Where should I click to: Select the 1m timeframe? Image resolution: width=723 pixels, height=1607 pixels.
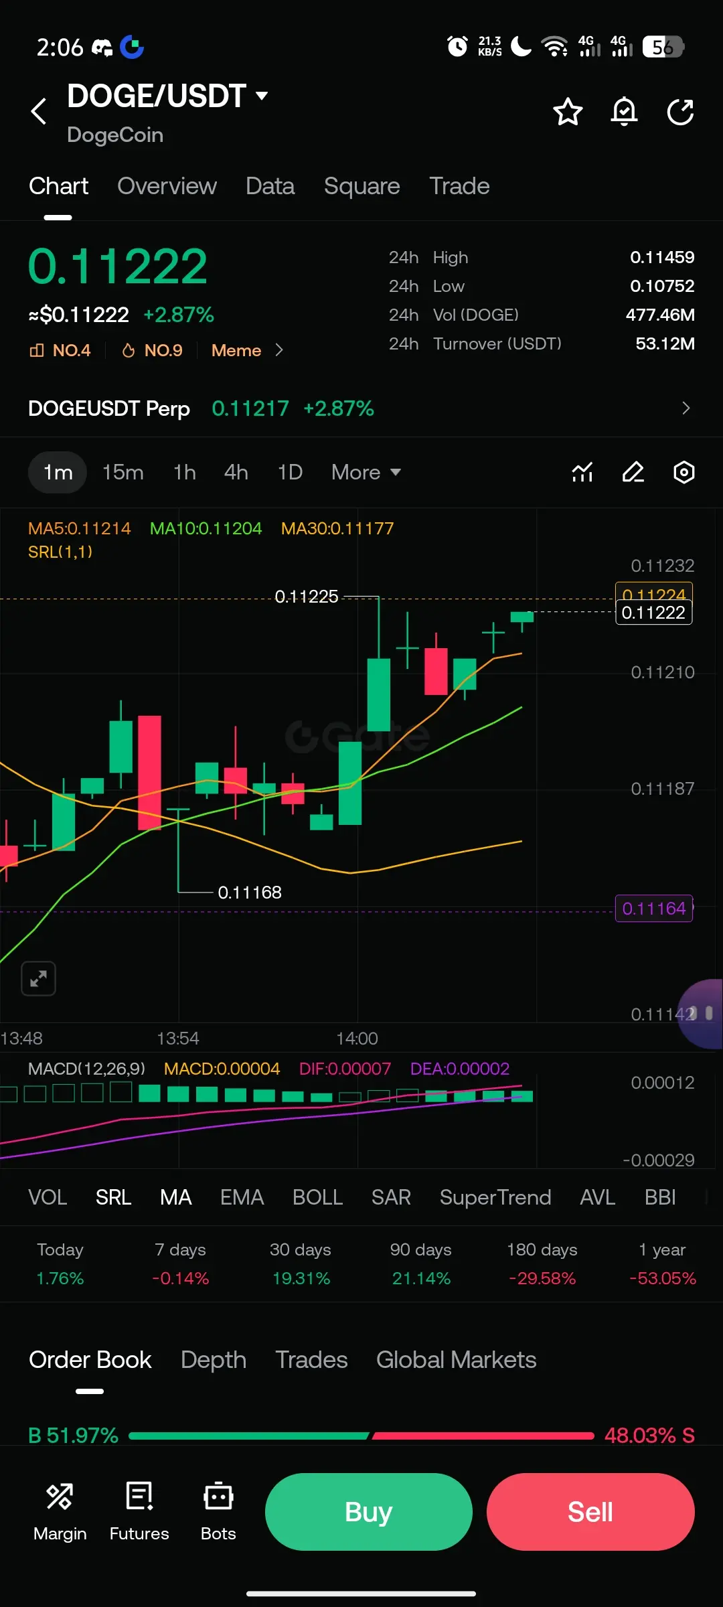click(58, 472)
